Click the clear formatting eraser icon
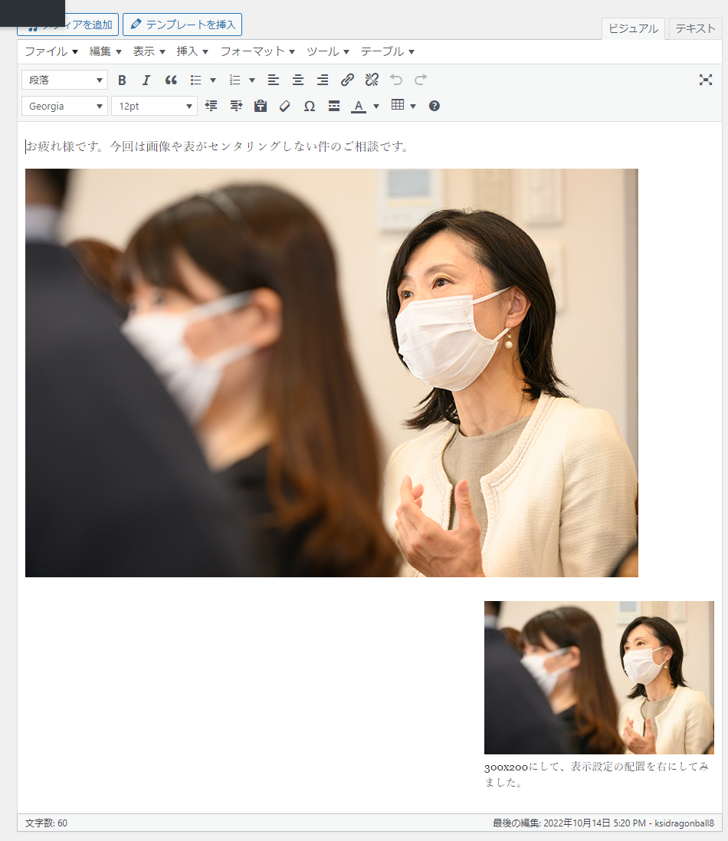 tap(285, 106)
